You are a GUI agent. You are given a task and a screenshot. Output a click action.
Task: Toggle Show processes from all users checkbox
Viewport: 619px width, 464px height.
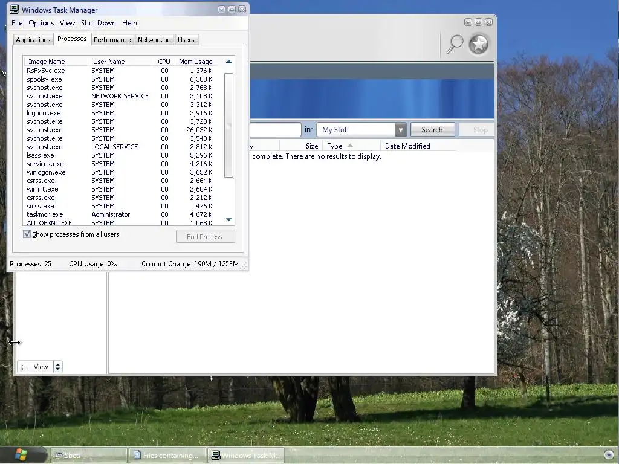click(27, 234)
